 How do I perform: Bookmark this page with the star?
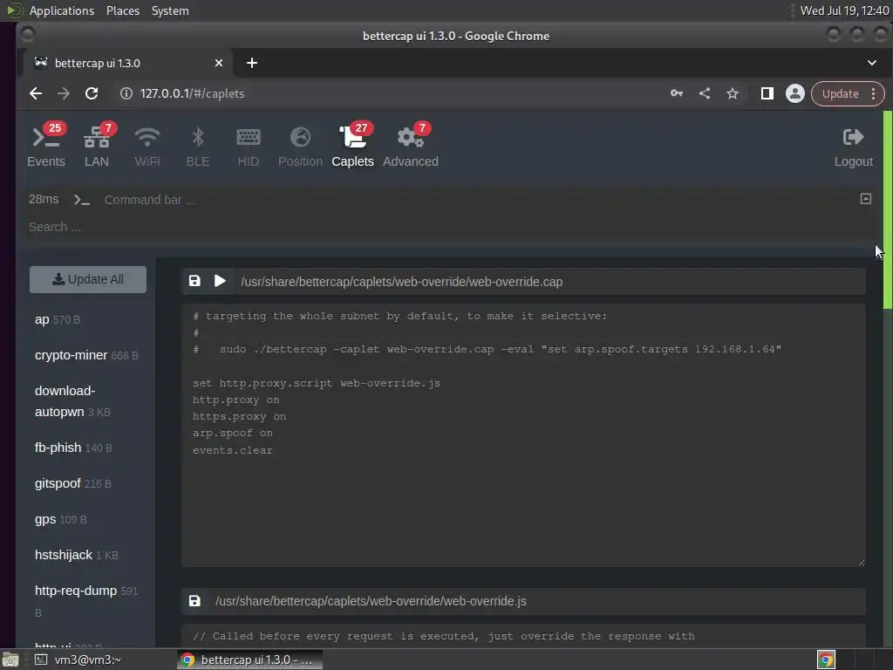point(733,93)
